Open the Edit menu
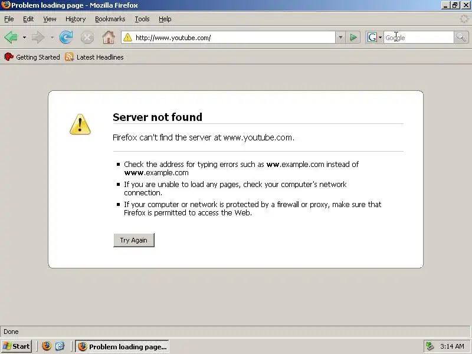The height and width of the screenshot is (354, 472). tap(28, 19)
